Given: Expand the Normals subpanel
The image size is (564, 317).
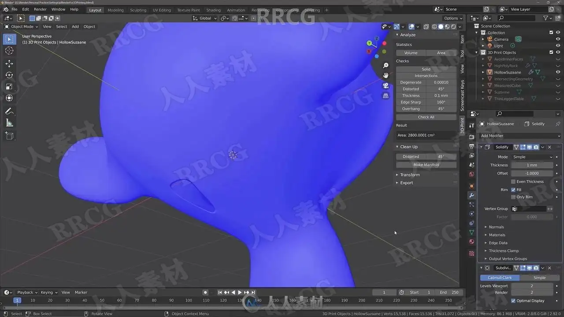Looking at the screenshot, I should click(x=496, y=227).
